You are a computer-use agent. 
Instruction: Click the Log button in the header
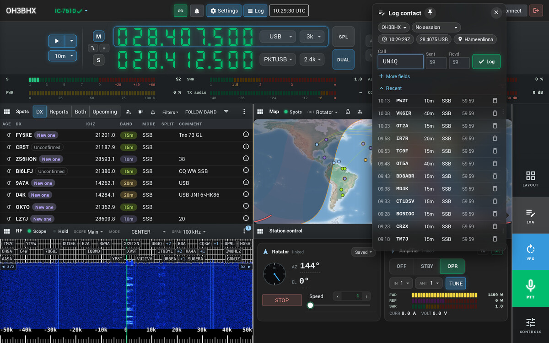click(255, 11)
